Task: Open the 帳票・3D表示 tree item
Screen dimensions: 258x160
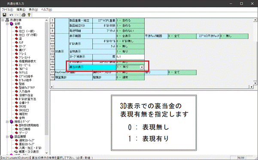Action: coord(29,151)
